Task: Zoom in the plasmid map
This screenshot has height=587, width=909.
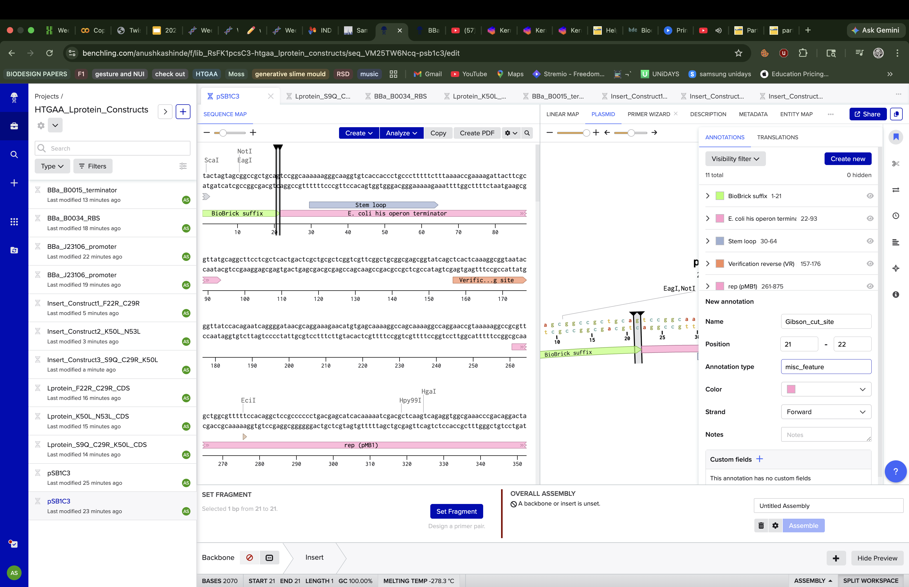Action: coord(596,132)
